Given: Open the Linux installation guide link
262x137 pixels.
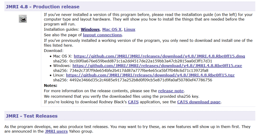Looking at the screenshot, I should click(129, 29).
